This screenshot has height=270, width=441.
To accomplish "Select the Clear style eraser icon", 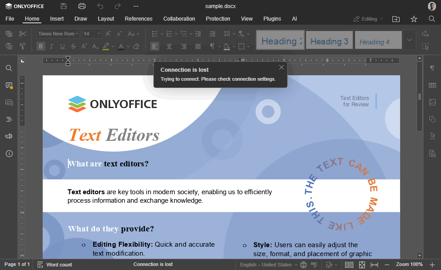I will 136,46.
